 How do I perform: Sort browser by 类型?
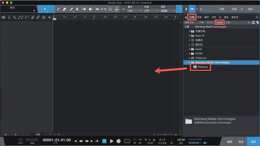pos(228,22)
